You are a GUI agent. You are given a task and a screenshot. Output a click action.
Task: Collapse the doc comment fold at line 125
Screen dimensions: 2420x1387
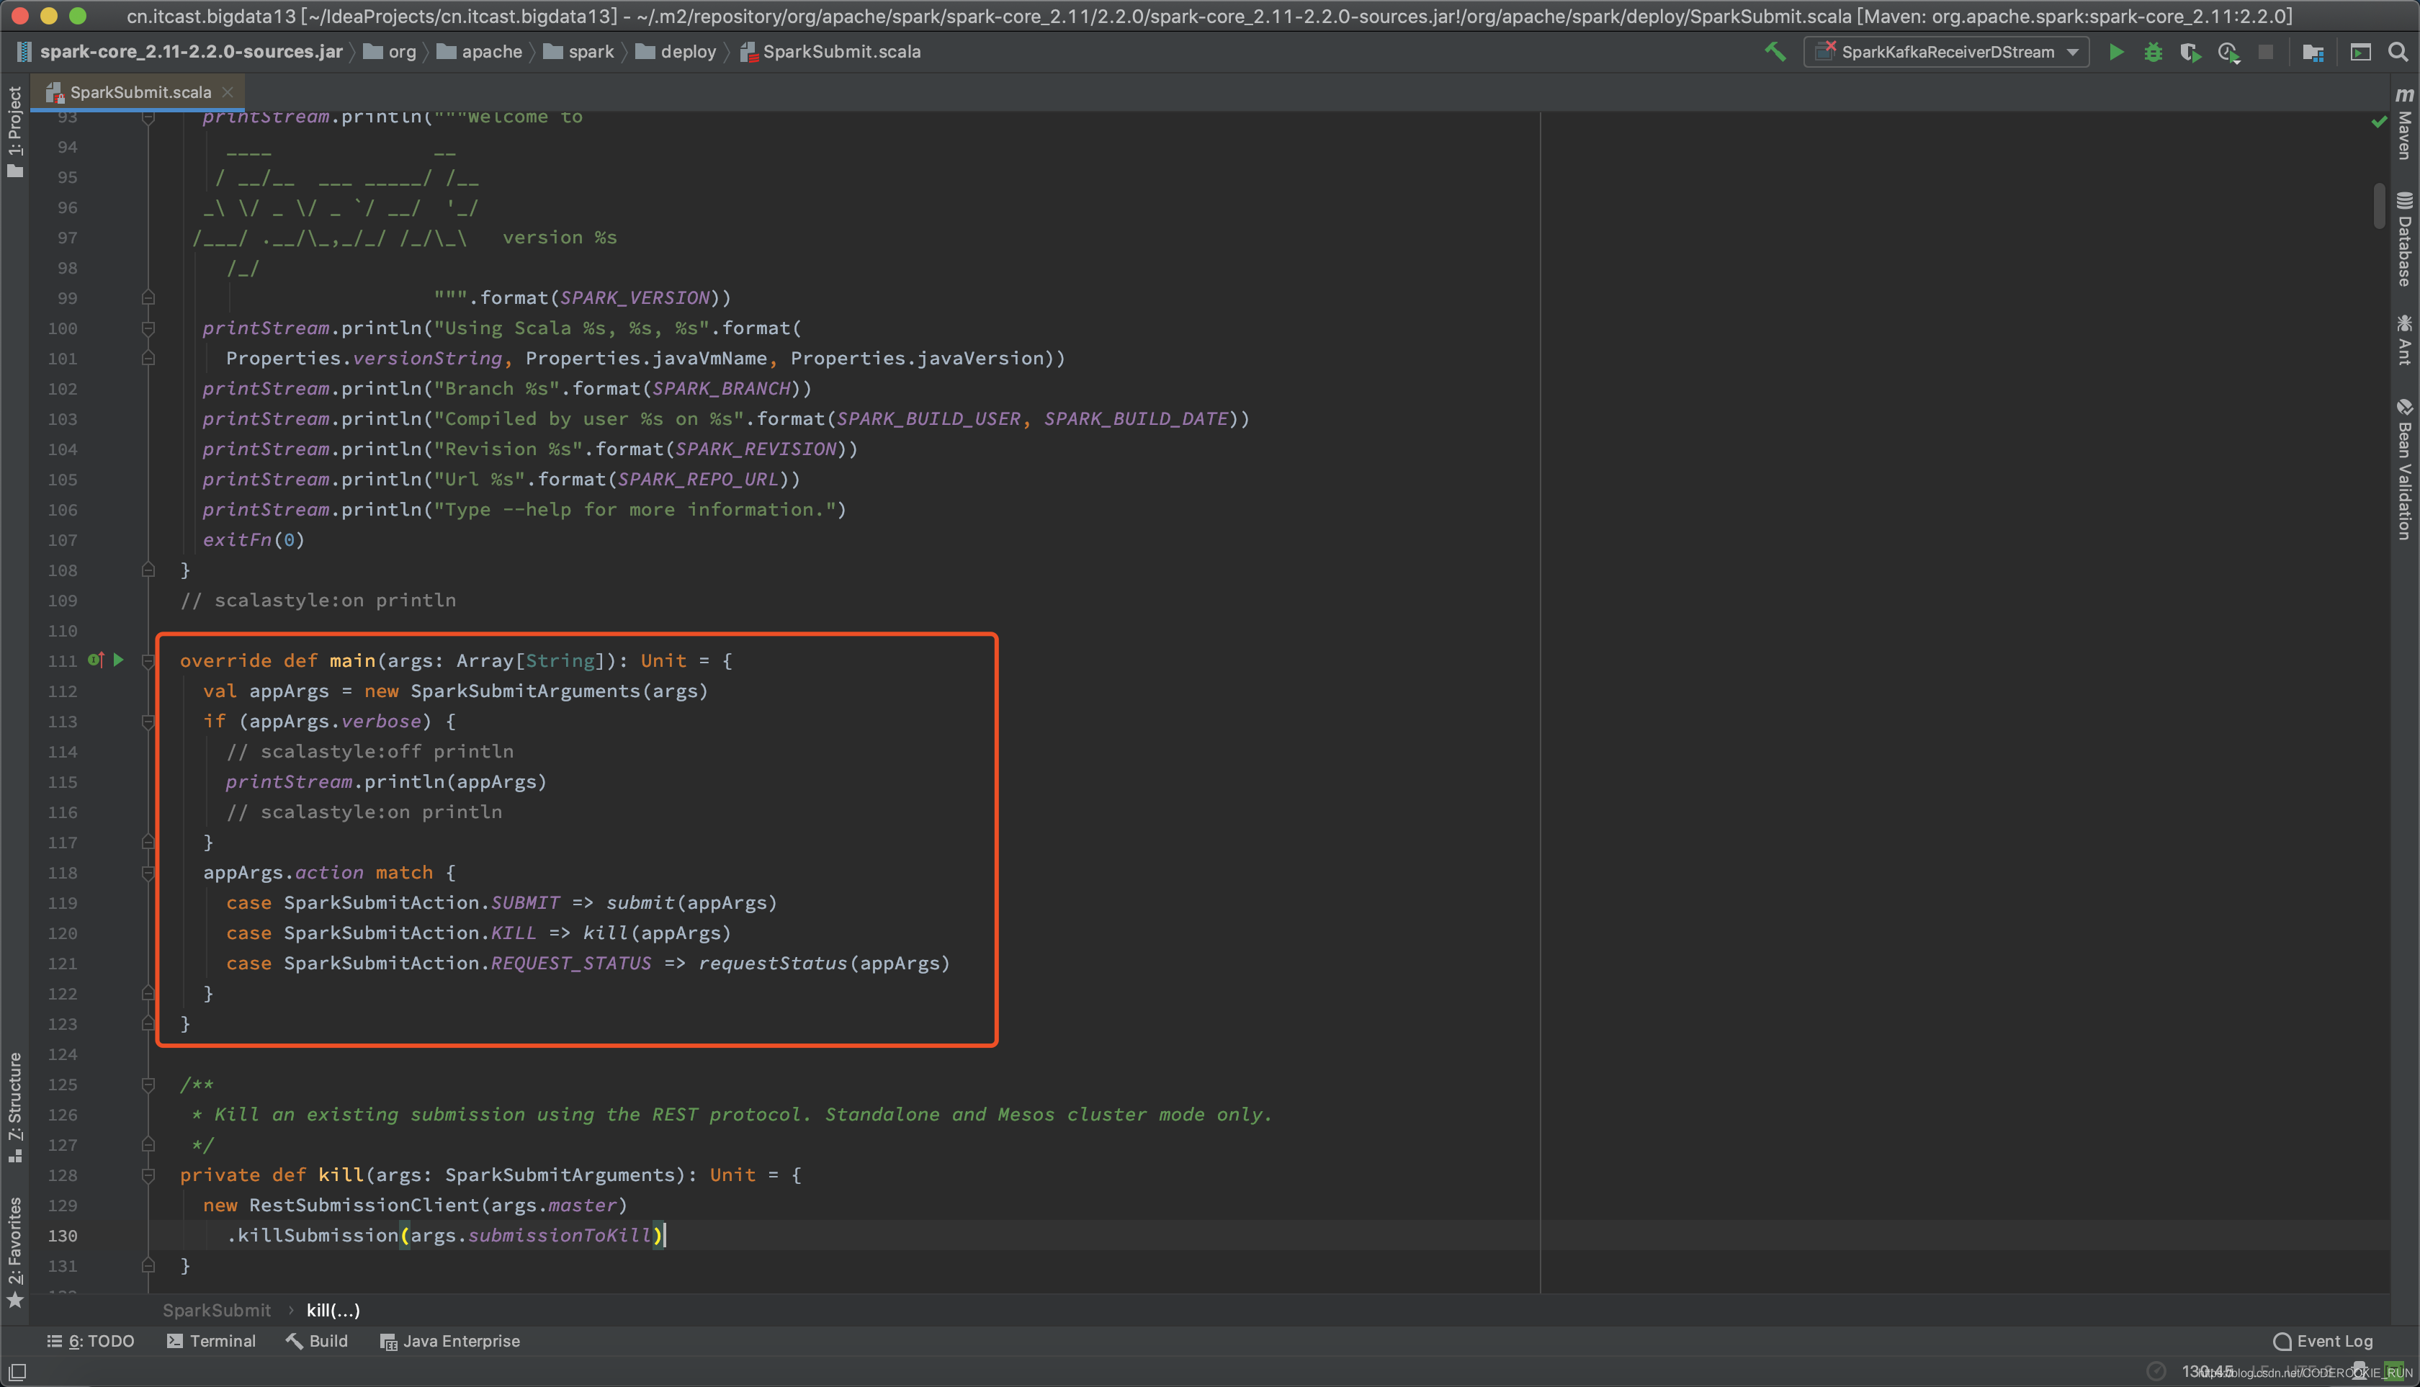(x=148, y=1084)
